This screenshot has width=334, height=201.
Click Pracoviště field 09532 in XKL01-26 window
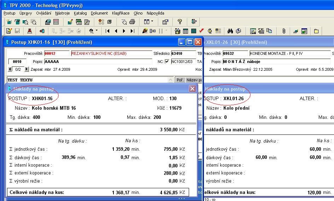235,53
